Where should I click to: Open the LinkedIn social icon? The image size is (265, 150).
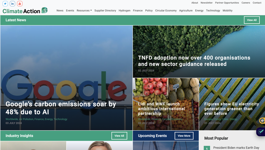12,3
